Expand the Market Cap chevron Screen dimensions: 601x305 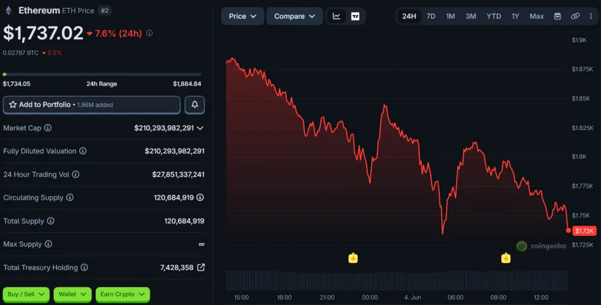click(200, 128)
